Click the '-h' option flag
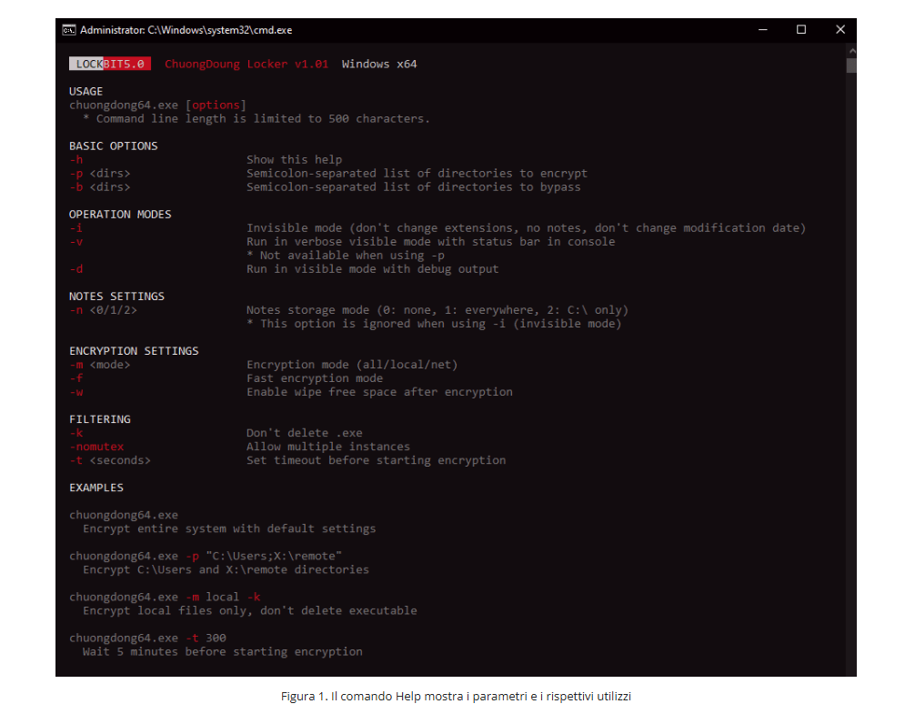 [x=76, y=160]
